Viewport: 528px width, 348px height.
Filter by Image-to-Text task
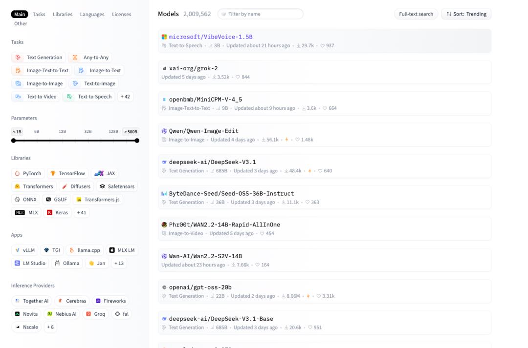pyautogui.click(x=99, y=71)
